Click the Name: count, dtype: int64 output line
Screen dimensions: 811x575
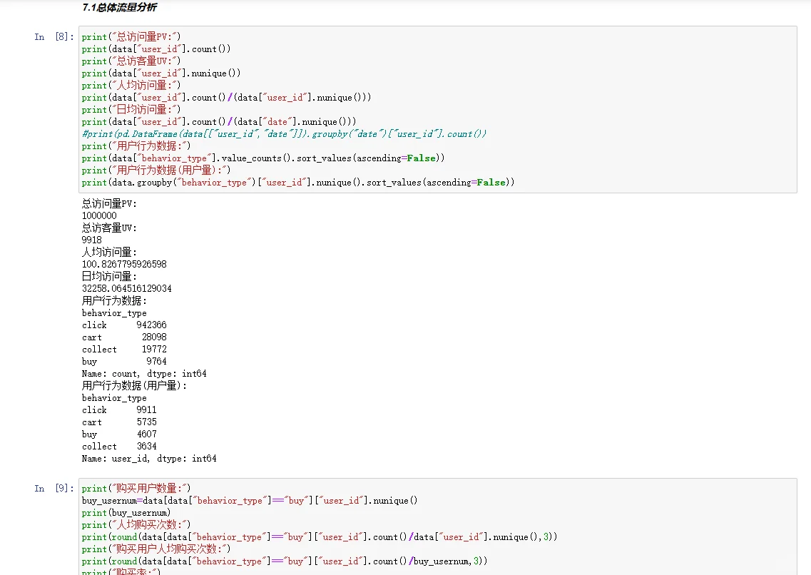coord(144,373)
